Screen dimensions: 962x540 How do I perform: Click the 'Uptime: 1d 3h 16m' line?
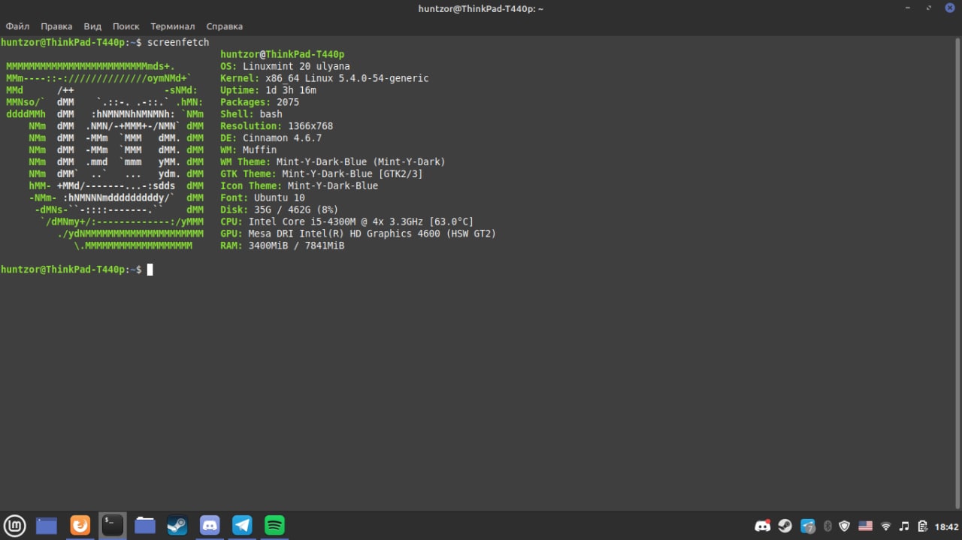point(268,90)
